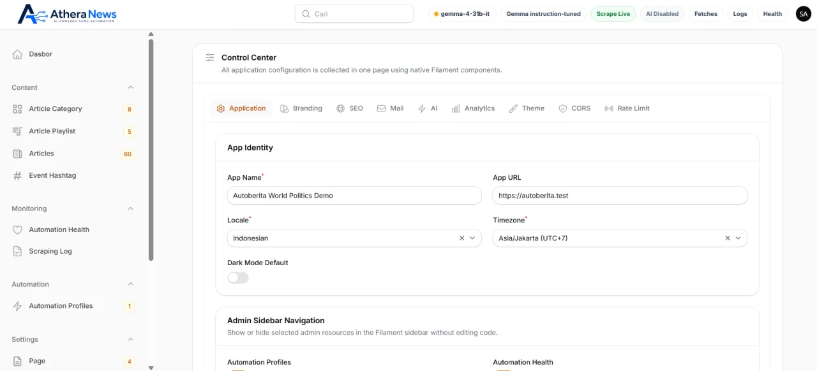The width and height of the screenshot is (817, 371).
Task: Click the AI lightning bolt icon
Action: coord(422,108)
